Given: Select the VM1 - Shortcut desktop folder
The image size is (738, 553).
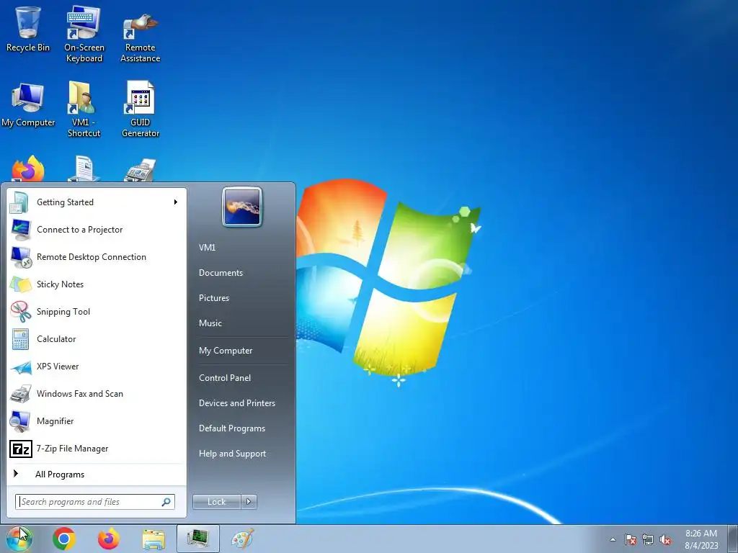Looking at the screenshot, I should tap(84, 109).
